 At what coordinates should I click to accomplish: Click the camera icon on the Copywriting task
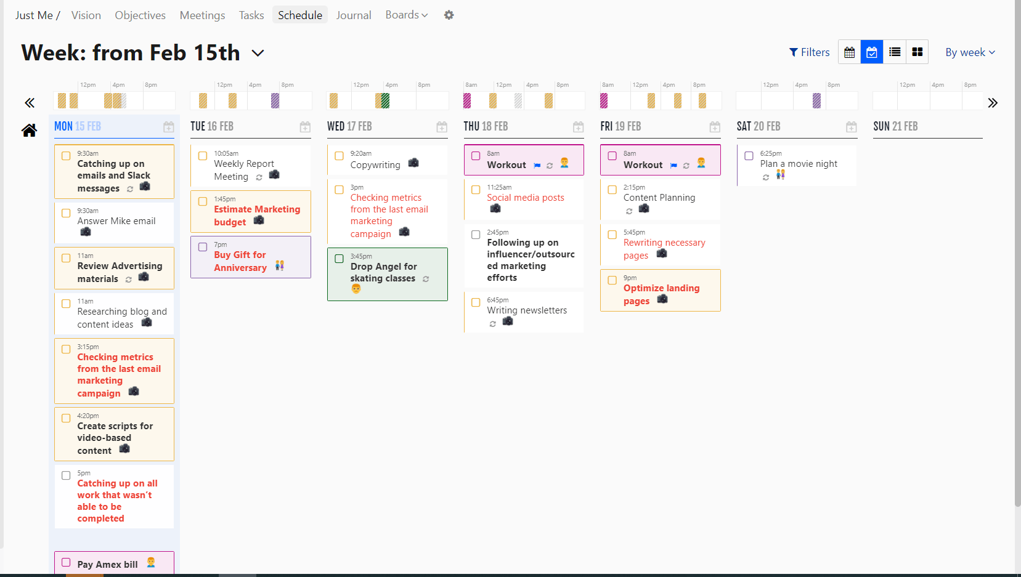click(x=413, y=163)
